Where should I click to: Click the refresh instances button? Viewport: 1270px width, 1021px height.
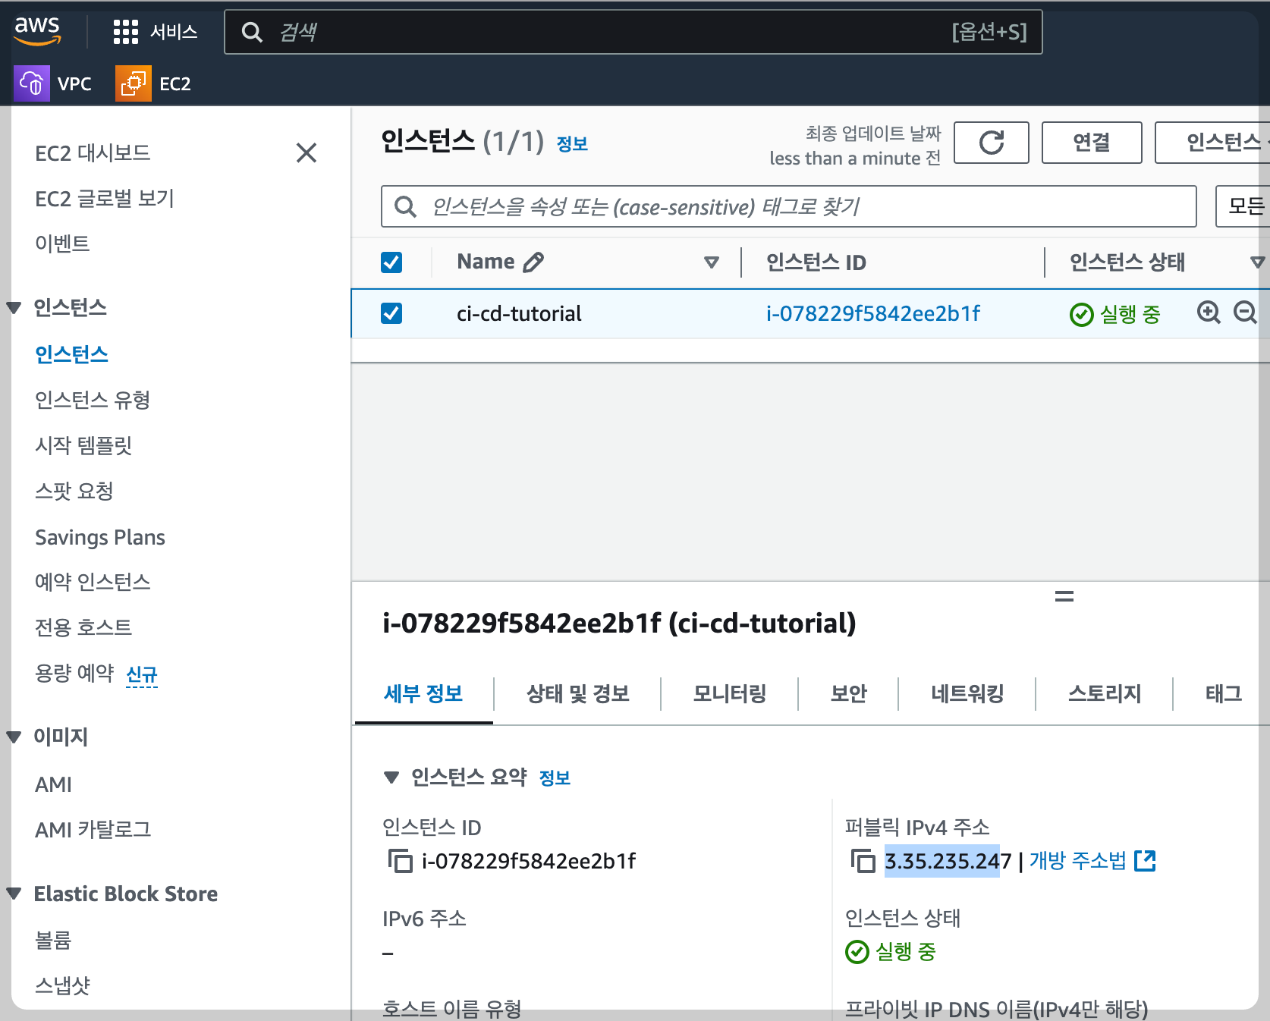(992, 143)
